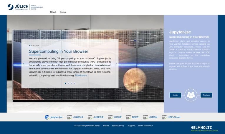Select the fourth carousel dot indicator
225x134 pixels.
[75, 83]
